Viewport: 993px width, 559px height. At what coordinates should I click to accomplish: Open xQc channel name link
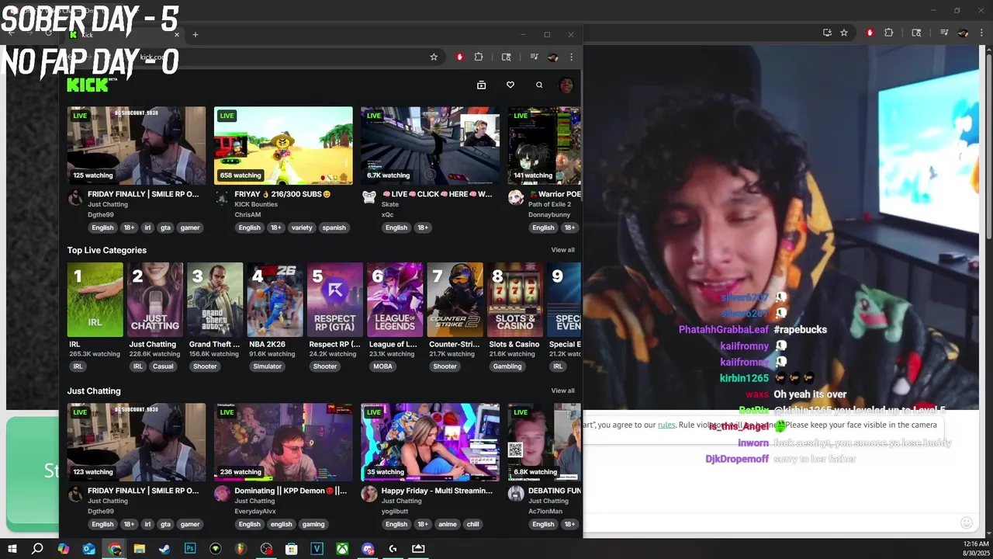(389, 214)
